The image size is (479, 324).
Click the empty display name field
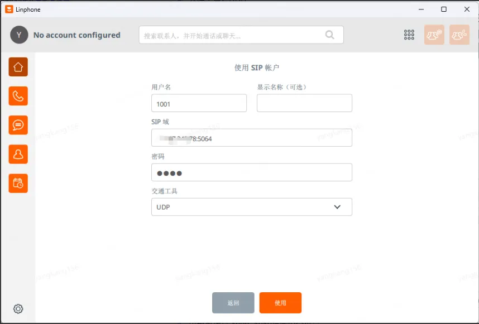coord(304,103)
